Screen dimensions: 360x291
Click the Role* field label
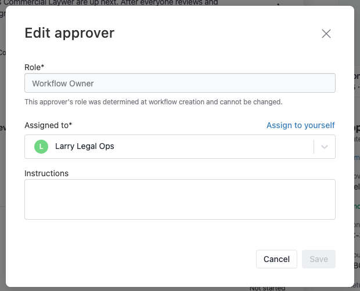pos(34,67)
